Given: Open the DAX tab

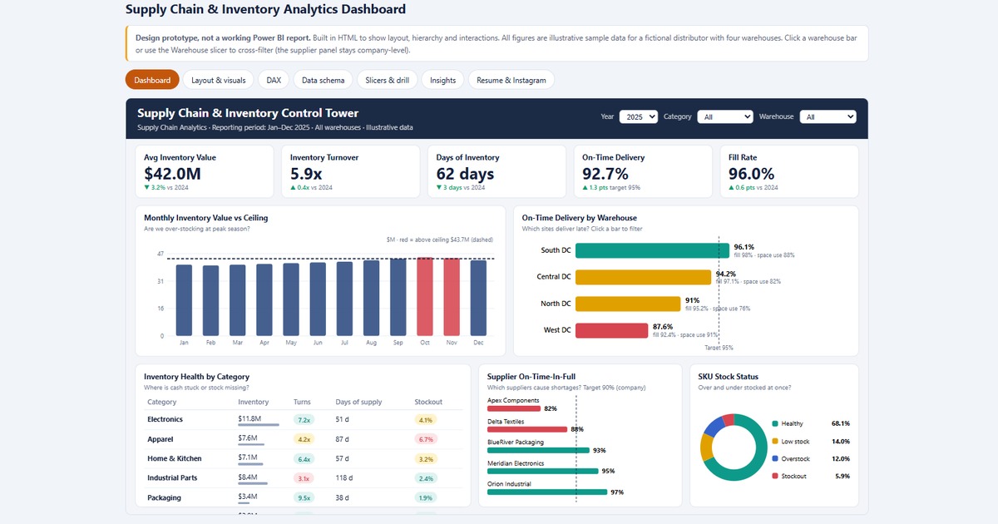Looking at the screenshot, I should coord(274,80).
